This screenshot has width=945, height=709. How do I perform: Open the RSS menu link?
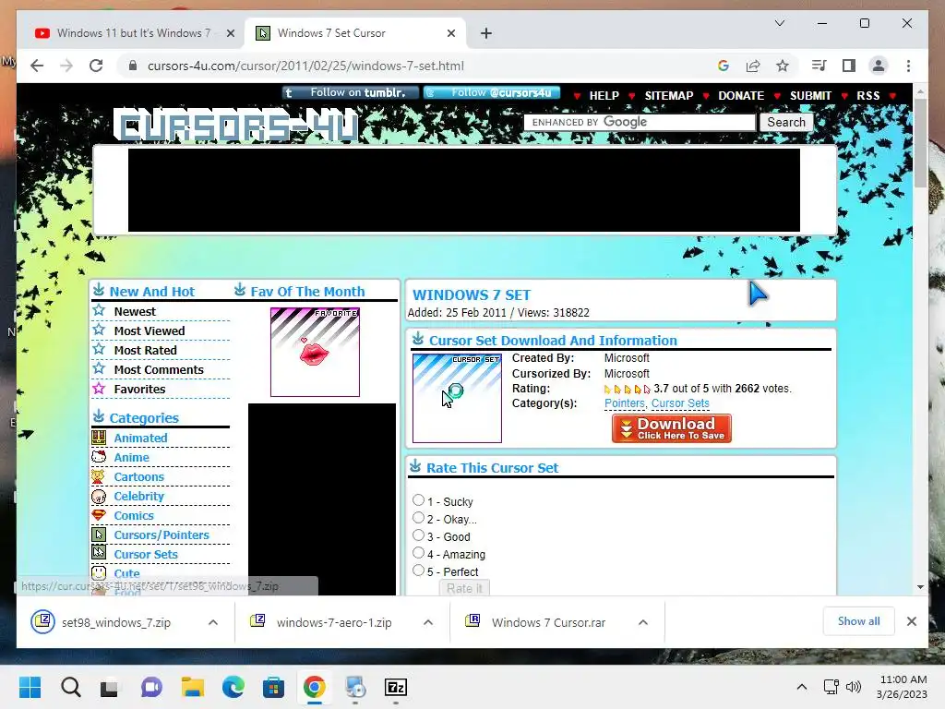[867, 96]
